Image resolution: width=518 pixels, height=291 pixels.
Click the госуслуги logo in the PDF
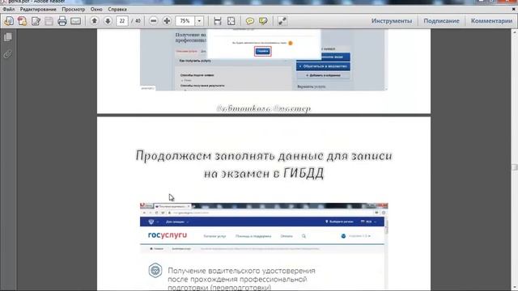click(x=168, y=235)
